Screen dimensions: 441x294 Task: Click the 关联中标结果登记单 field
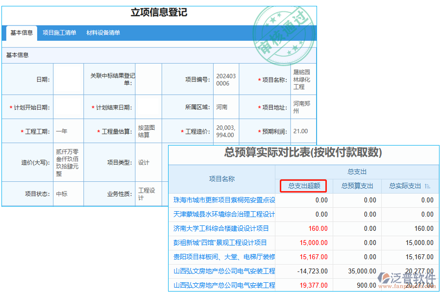tap(149, 79)
